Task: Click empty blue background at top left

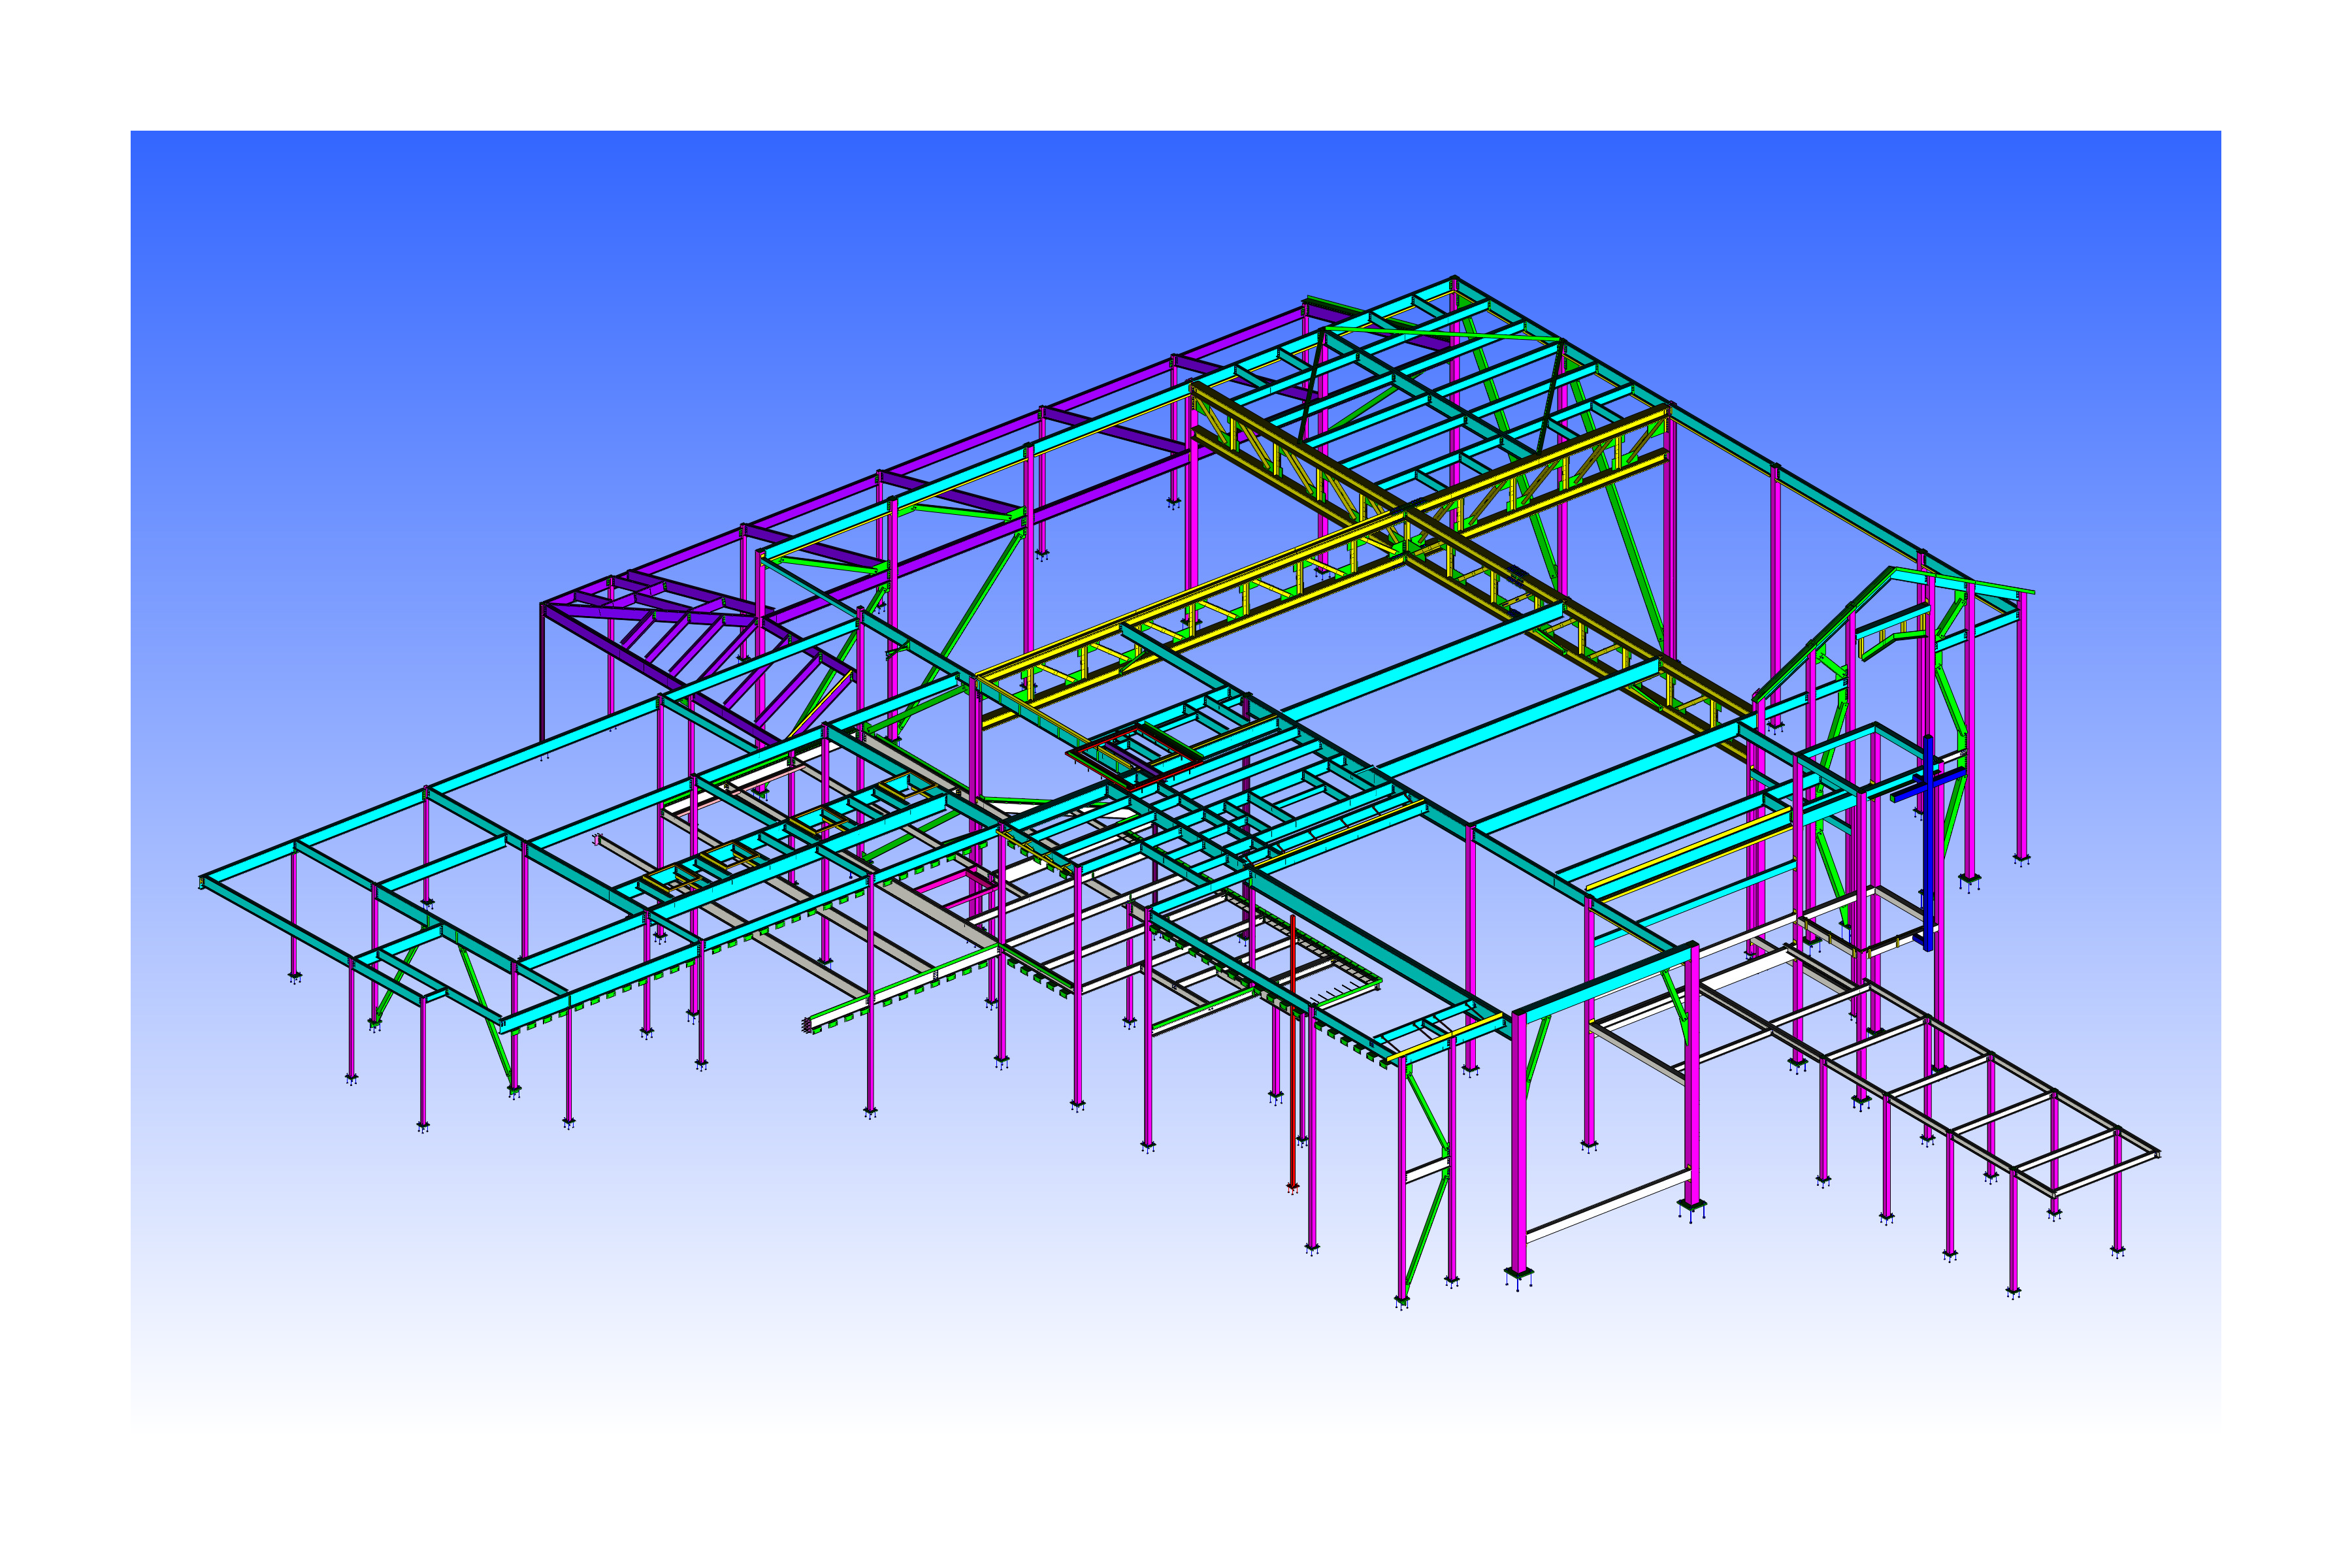Action: (x=300, y=250)
